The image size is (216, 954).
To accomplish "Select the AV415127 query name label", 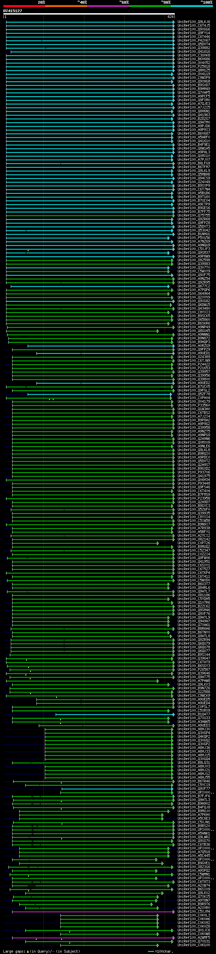I will (12, 11).
